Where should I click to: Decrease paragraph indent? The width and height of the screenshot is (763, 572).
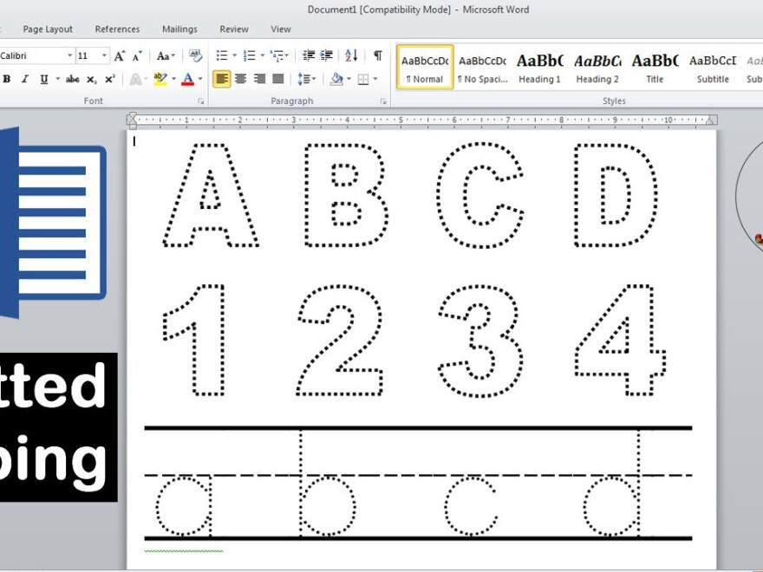coord(308,56)
